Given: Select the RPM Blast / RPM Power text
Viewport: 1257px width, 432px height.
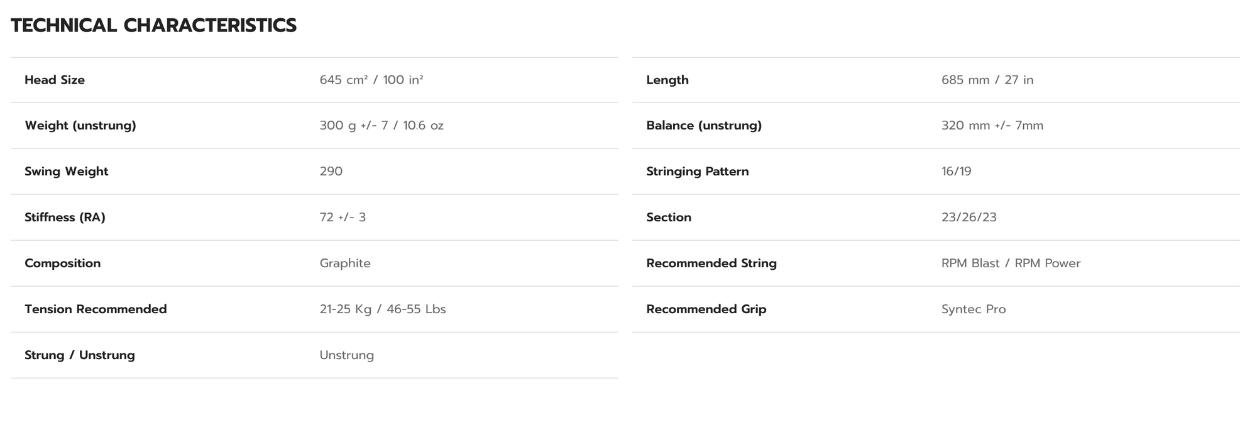Looking at the screenshot, I should [x=1011, y=263].
